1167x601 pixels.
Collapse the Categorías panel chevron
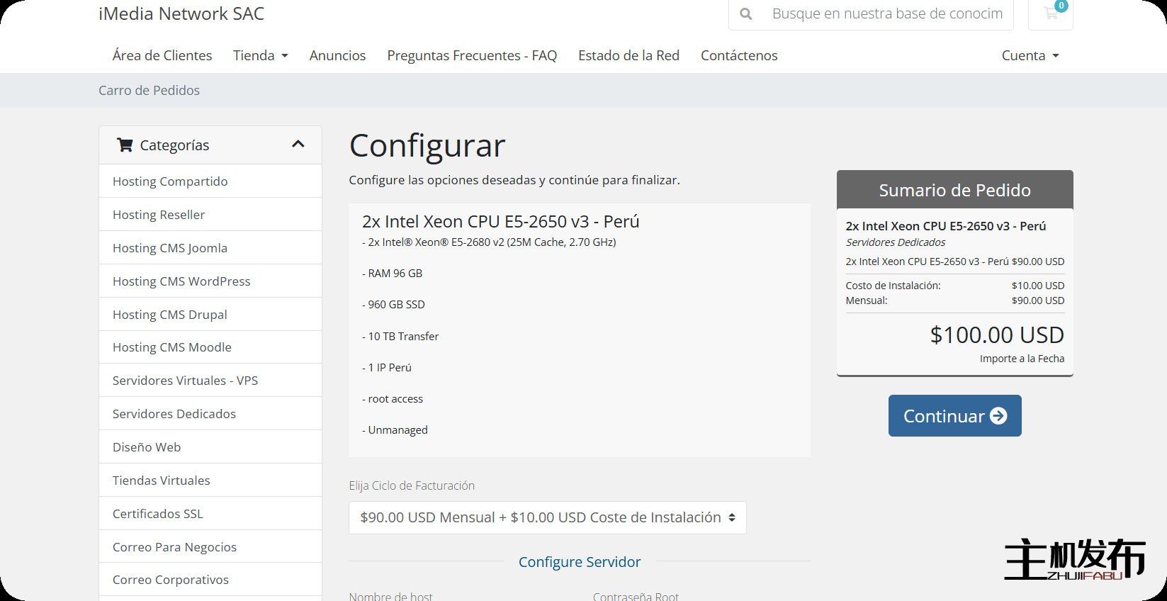pyautogui.click(x=298, y=145)
